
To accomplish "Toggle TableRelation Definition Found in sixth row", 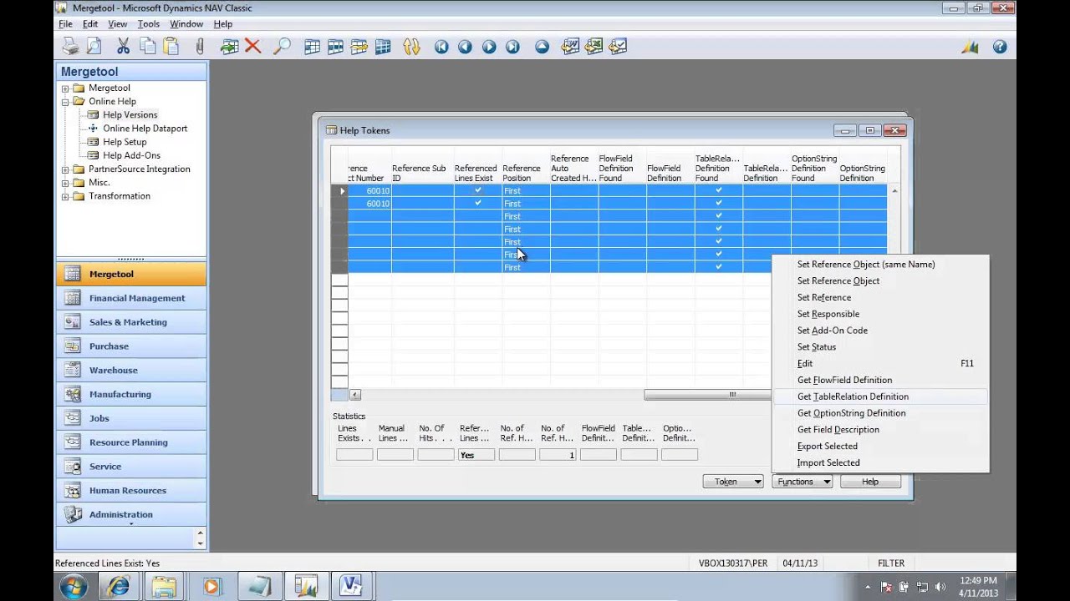I will (x=718, y=254).
